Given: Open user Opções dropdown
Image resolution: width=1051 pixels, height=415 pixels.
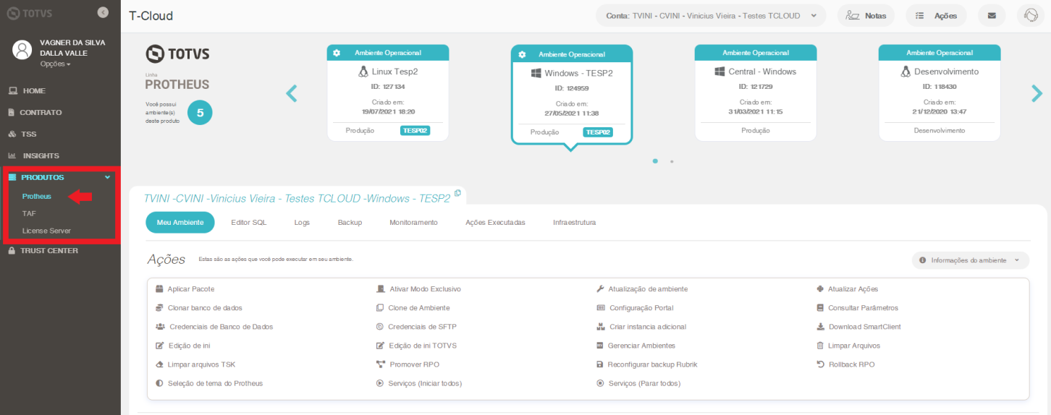Looking at the screenshot, I should (55, 64).
